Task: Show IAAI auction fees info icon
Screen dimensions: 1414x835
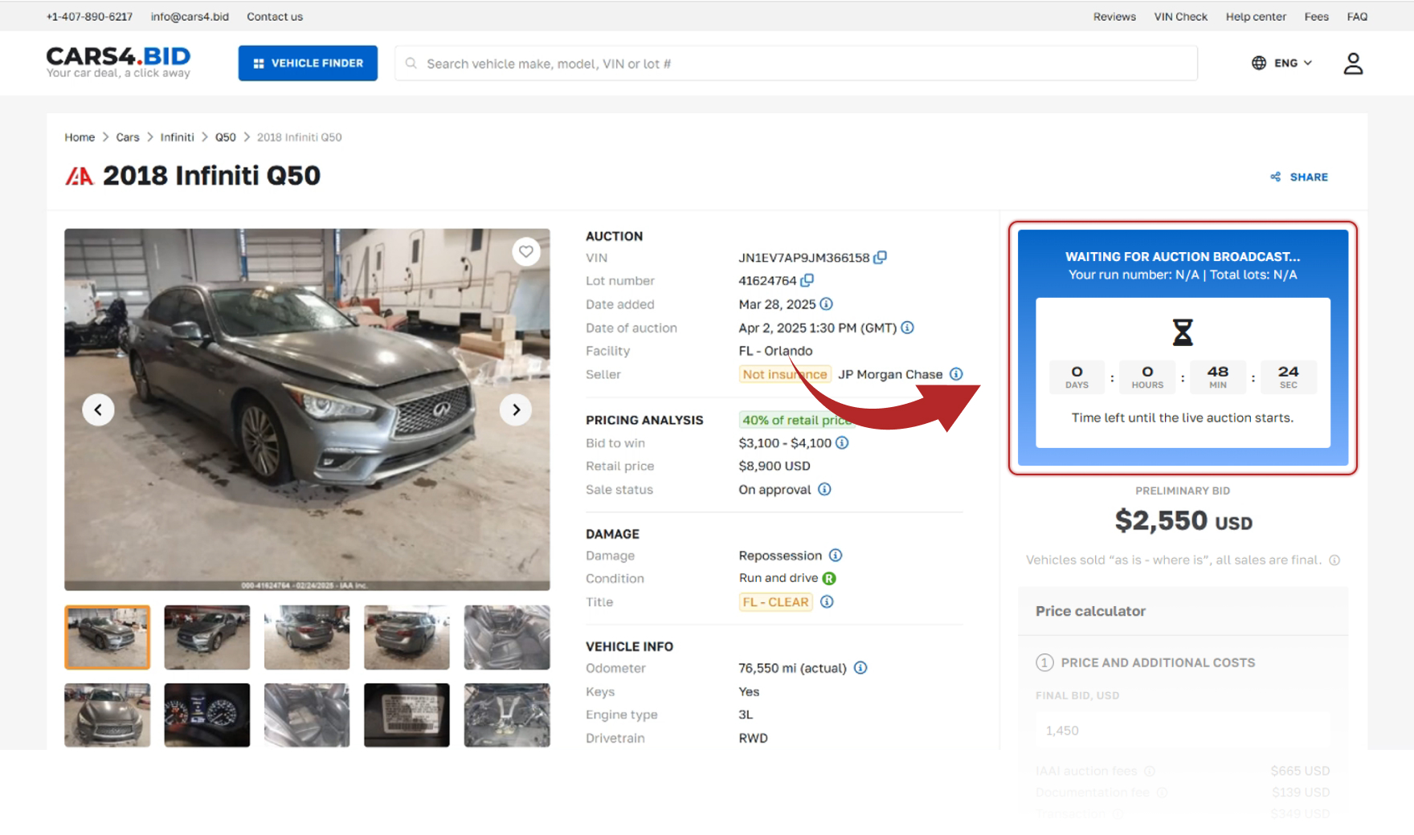Action: click(x=1150, y=772)
